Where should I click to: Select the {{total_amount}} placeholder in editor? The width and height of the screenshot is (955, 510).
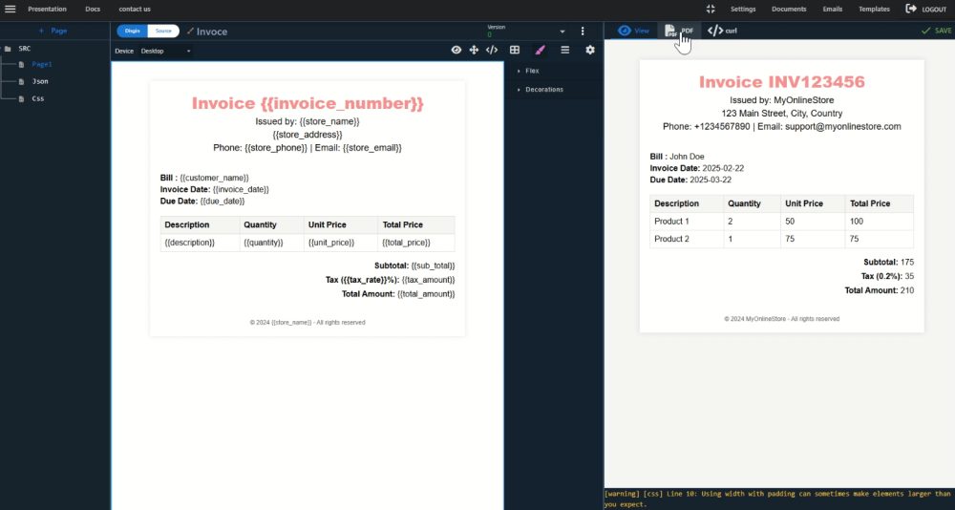point(426,294)
